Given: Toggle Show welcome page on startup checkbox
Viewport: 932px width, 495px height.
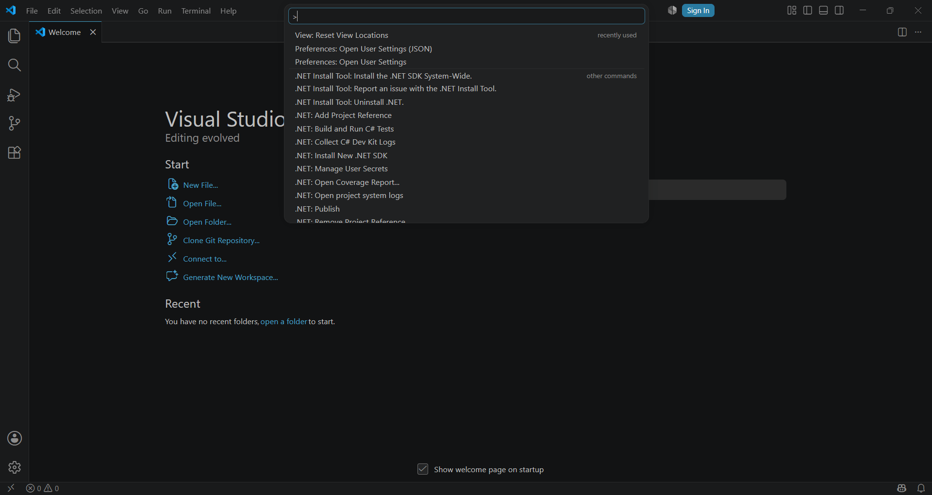Looking at the screenshot, I should pyautogui.click(x=423, y=469).
